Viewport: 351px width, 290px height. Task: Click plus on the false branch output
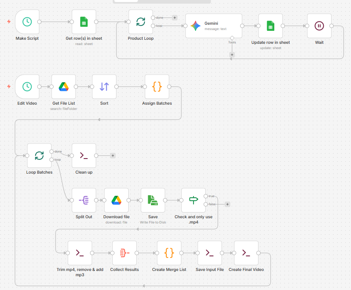227,204
